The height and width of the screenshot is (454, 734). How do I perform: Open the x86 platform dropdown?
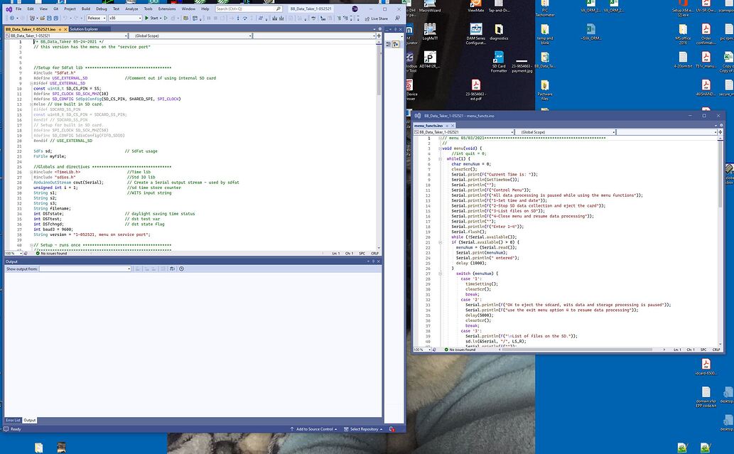pos(139,18)
